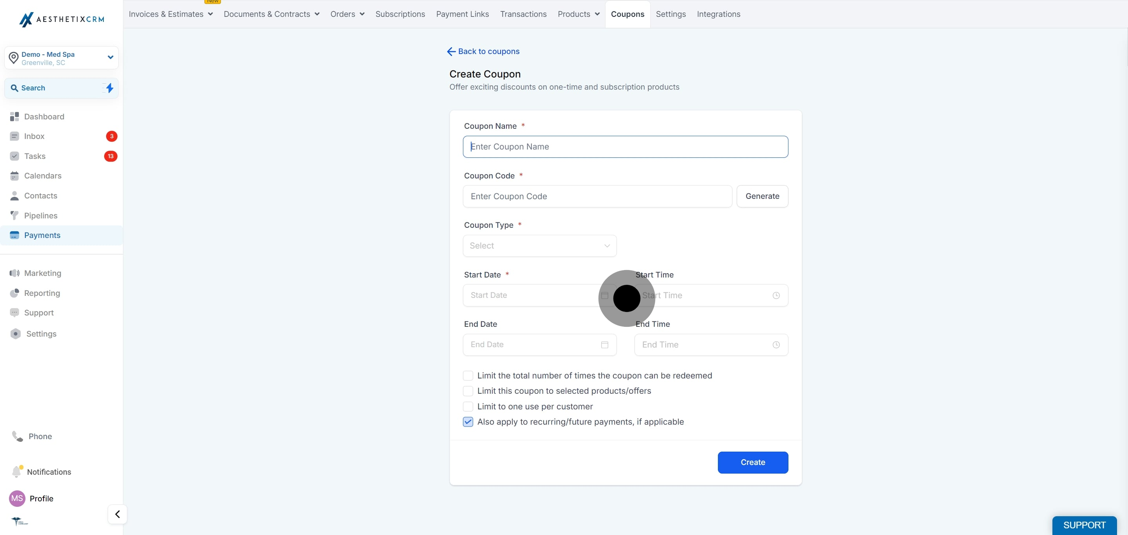This screenshot has width=1128, height=535.
Task: Click the Marketing megaphone icon
Action: point(14,273)
